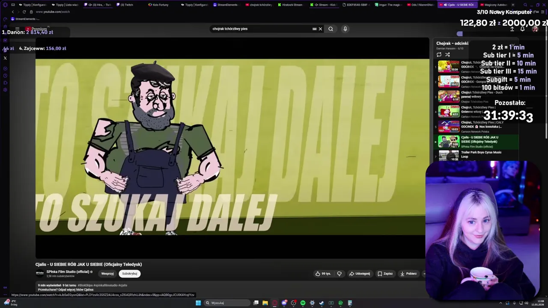
Task: Toggle the playlist loop icon
Action: (439, 55)
